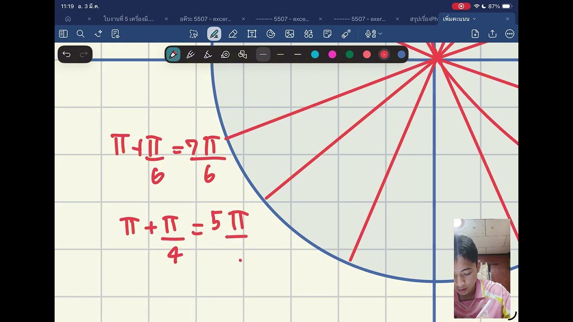Screen dimensions: 573x322
Task: Switch to the ------ 5507 - exer... tab
Action: 360,19
